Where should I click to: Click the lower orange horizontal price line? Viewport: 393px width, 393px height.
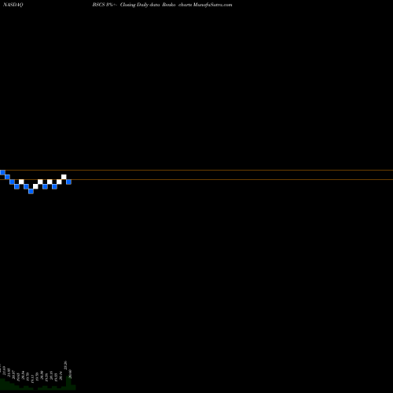pyautogui.click(x=196, y=179)
